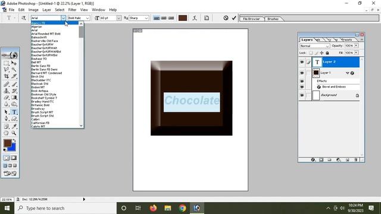Open Sharp anti-aliasing dropdown
The image size is (381, 214).
click(x=146, y=18)
